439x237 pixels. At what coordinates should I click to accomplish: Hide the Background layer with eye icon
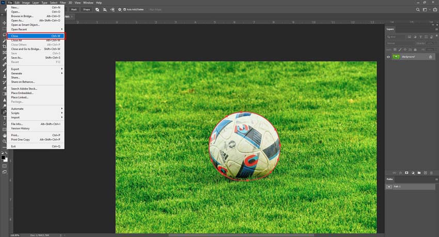[388, 57]
